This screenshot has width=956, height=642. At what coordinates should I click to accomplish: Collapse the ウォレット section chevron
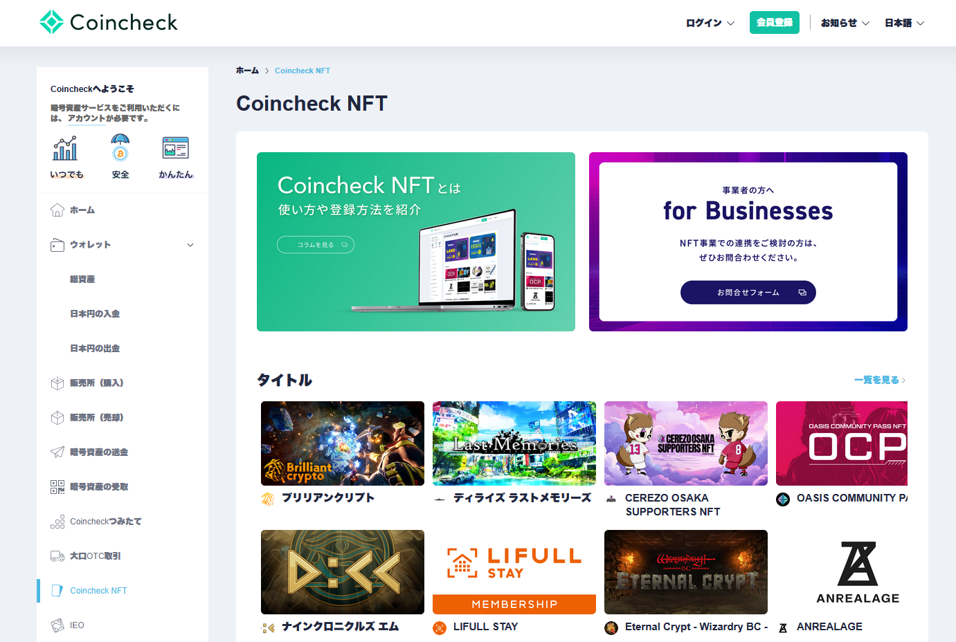(x=190, y=245)
